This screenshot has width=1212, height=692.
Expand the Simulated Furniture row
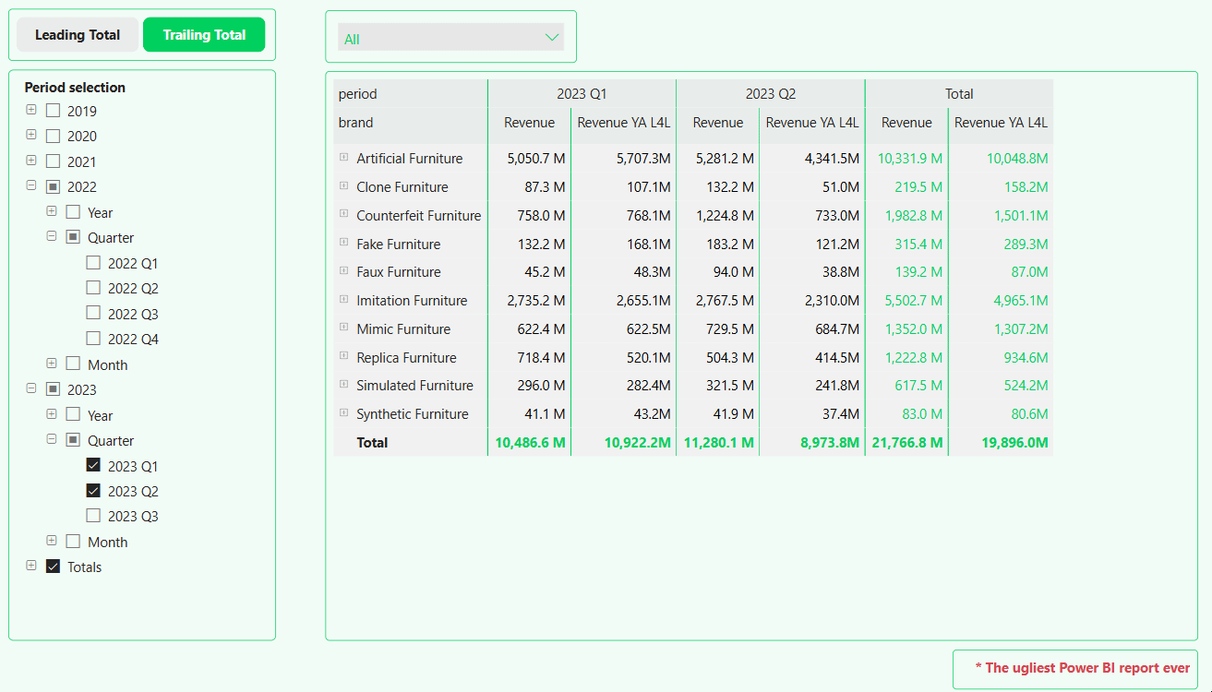pos(344,385)
